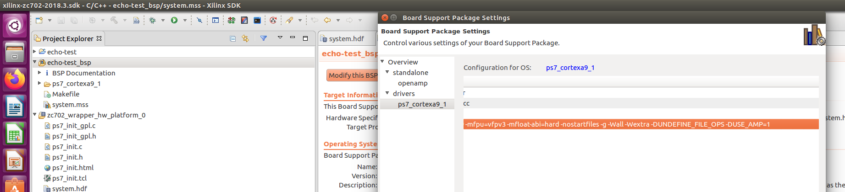Screen dimensions: 845x192
Task: Click the Save All toolbar icon
Action: coord(74,20)
